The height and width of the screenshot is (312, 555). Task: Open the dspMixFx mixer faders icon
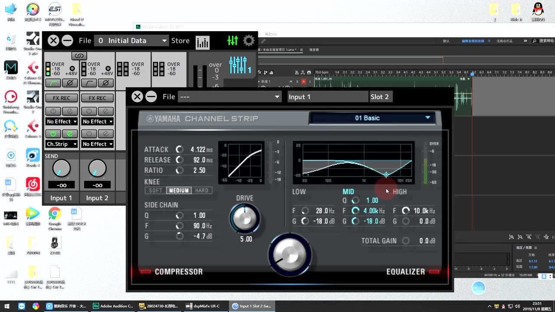233,41
